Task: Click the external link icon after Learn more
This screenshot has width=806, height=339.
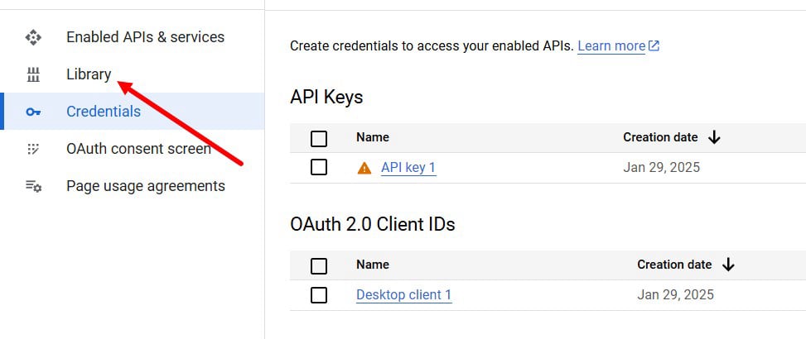Action: (654, 45)
